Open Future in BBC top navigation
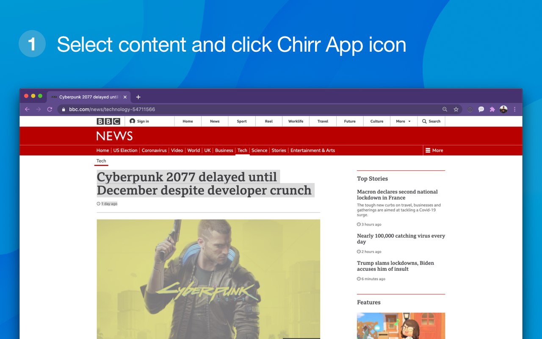This screenshot has width=542, height=339. click(350, 121)
